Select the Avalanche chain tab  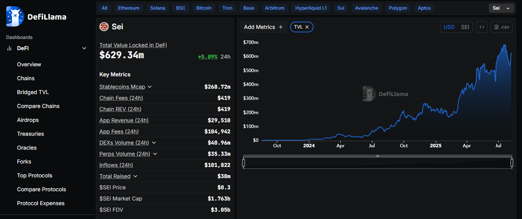[x=367, y=8]
